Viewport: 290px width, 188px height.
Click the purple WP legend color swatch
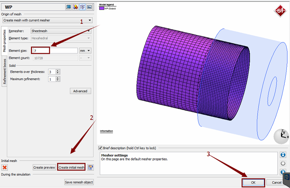(102, 8)
